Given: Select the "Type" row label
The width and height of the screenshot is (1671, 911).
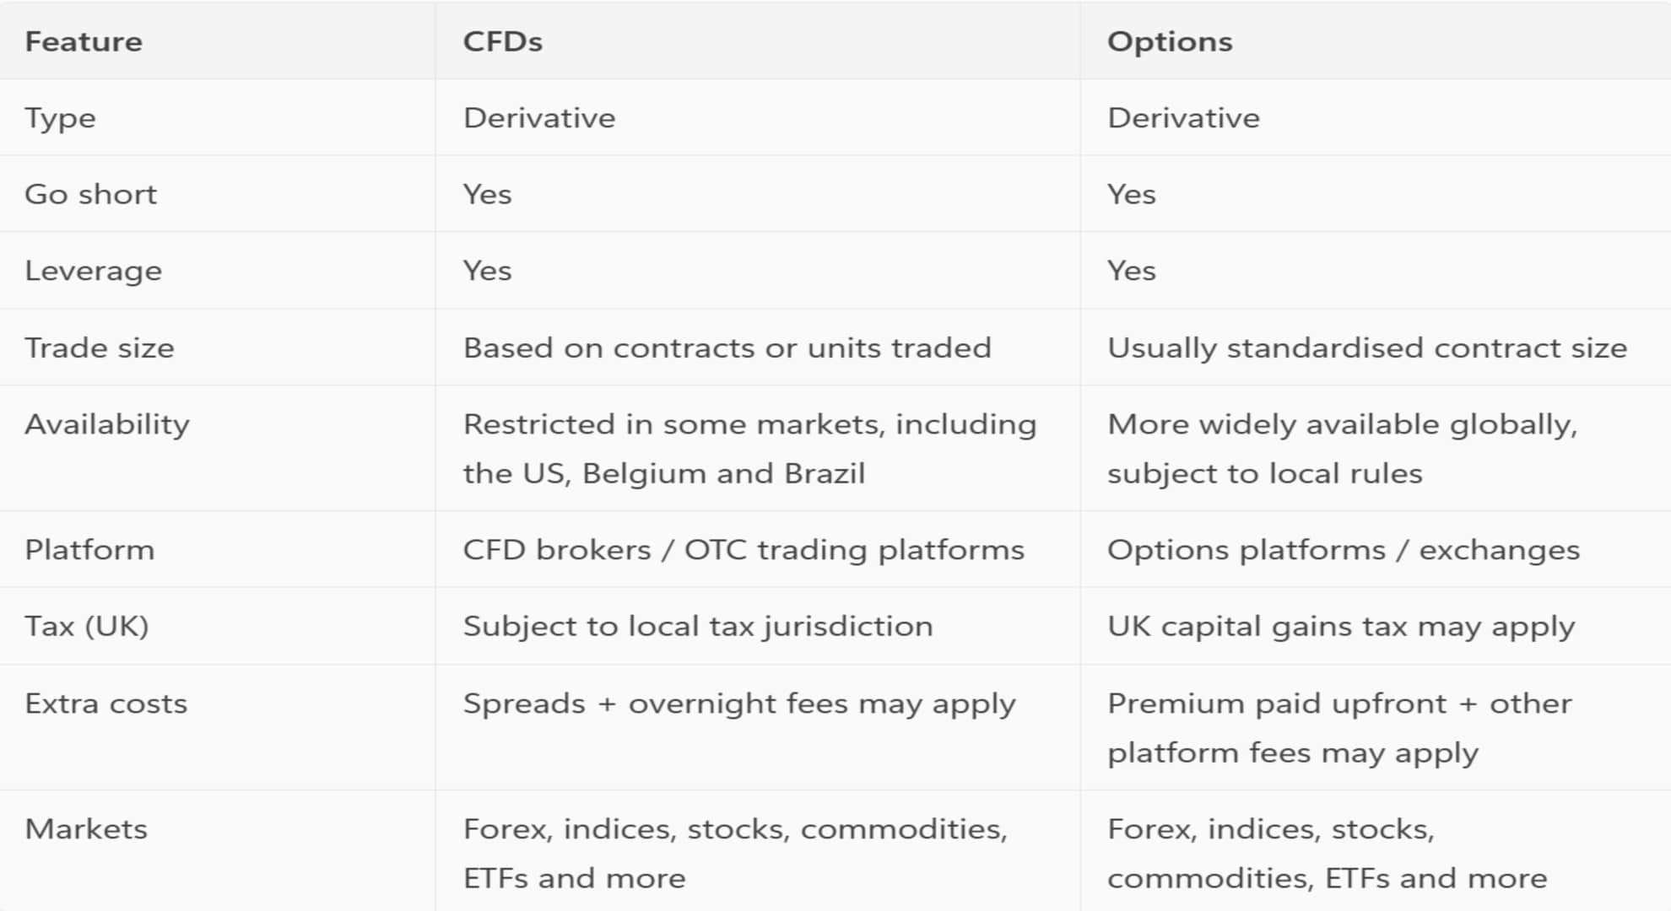Looking at the screenshot, I should coord(60,118).
